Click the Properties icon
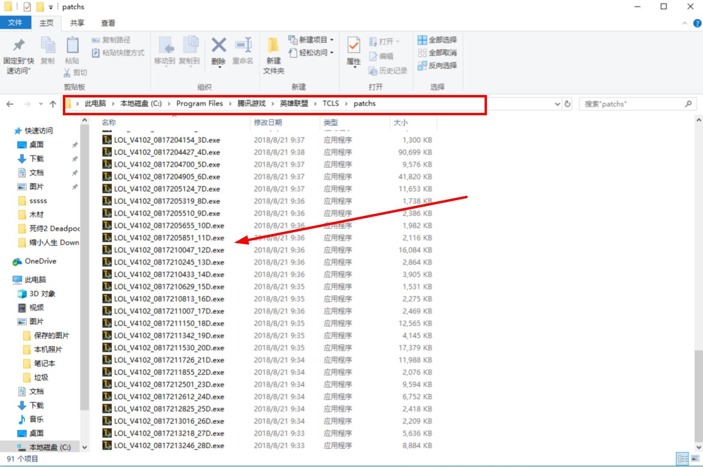 tap(353, 45)
